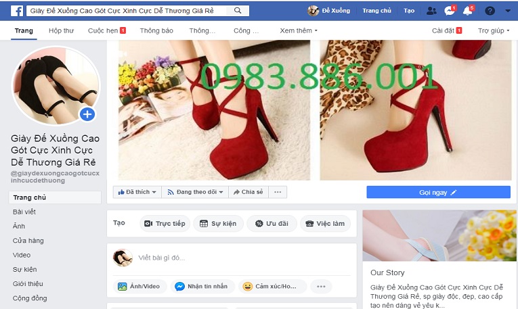Click the plus icon on profile picture
The width and height of the screenshot is (518, 309).
(87, 114)
